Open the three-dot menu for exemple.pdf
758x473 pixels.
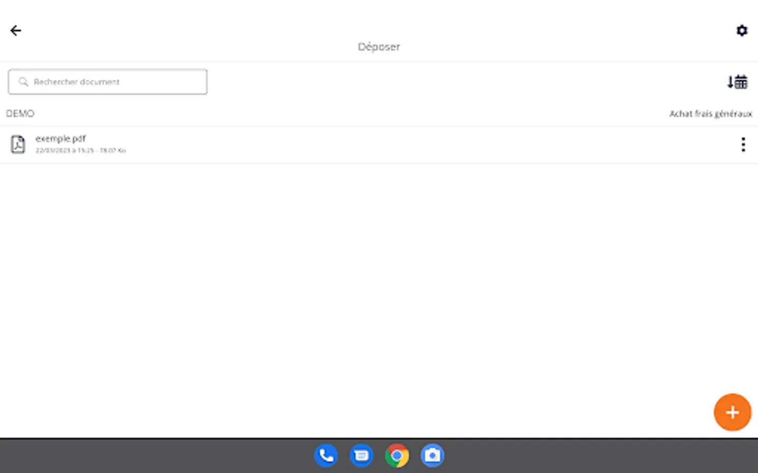pos(743,145)
